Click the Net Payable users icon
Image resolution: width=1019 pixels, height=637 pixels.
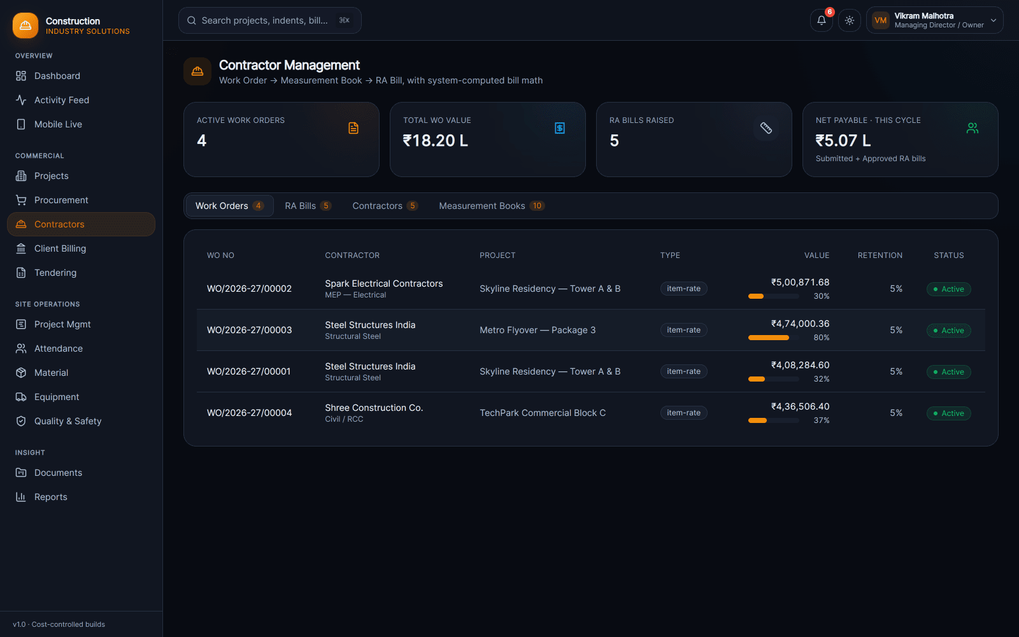point(973,128)
